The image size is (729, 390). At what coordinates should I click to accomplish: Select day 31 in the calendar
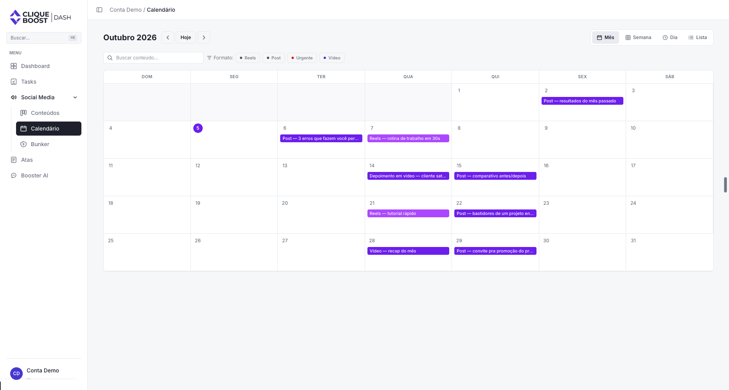coord(634,241)
